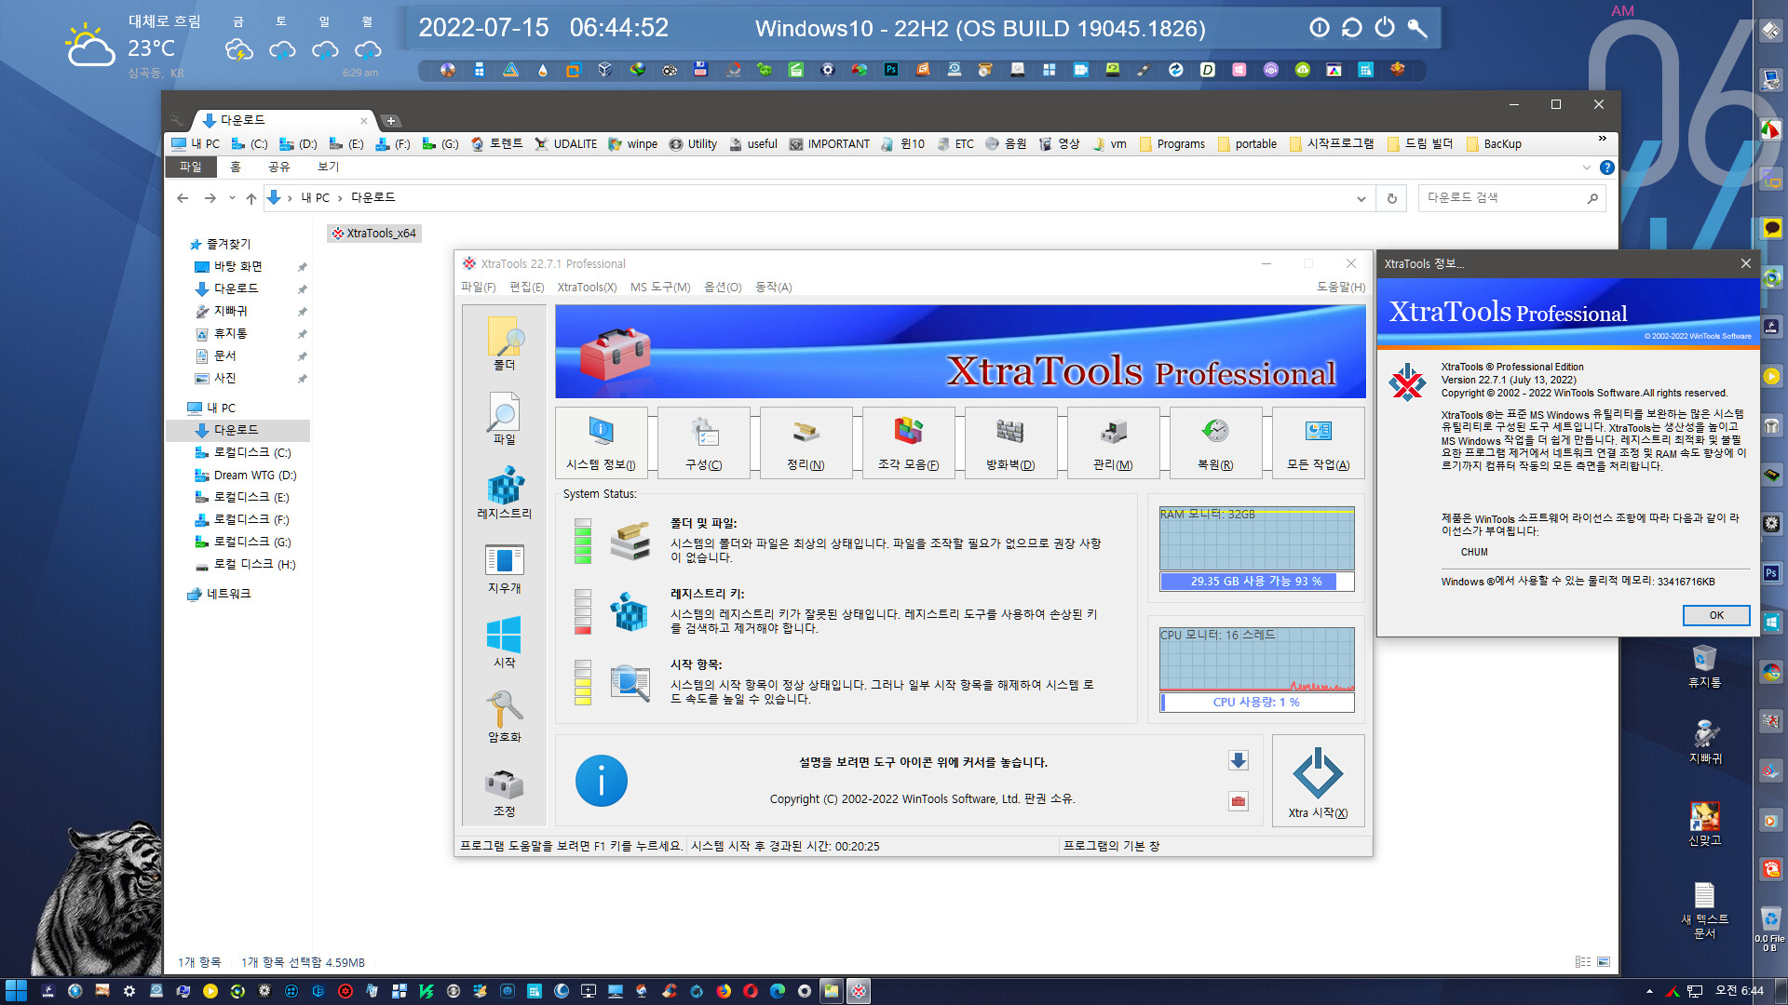Open the 지우개 eraser tool
Screen dimensions: 1788x1005
[x=505, y=568]
